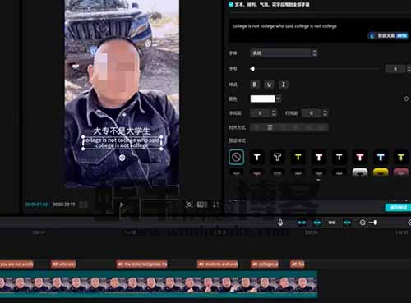This screenshot has width=411, height=303.
Task: Open the preview aspect ratio selector
Action: (202, 204)
